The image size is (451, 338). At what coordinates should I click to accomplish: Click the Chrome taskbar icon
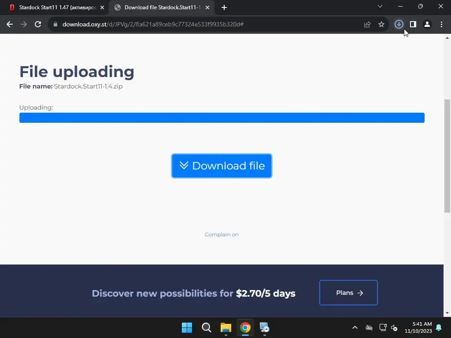[x=245, y=327]
